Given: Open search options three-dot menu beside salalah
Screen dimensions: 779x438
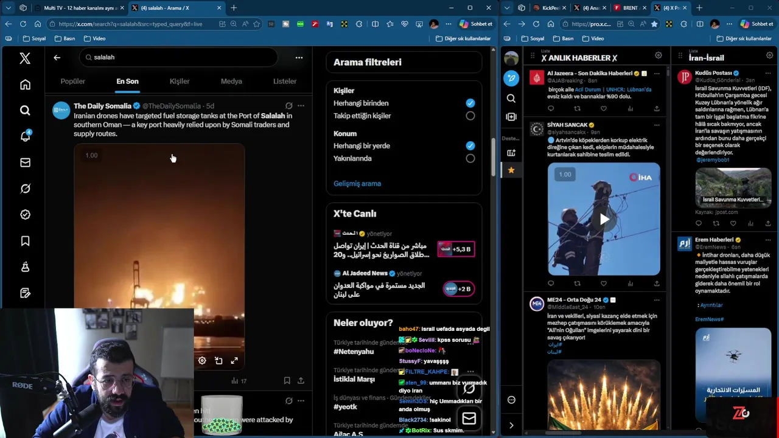Looking at the screenshot, I should (299, 57).
